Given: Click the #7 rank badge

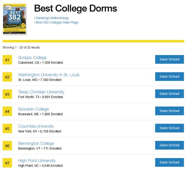Looking at the screenshot, I should (7, 163).
